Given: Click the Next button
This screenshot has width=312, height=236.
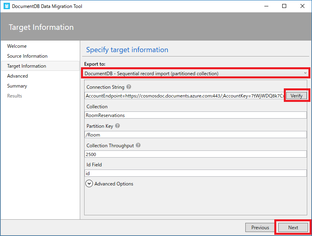Looking at the screenshot, I should coord(293,227).
